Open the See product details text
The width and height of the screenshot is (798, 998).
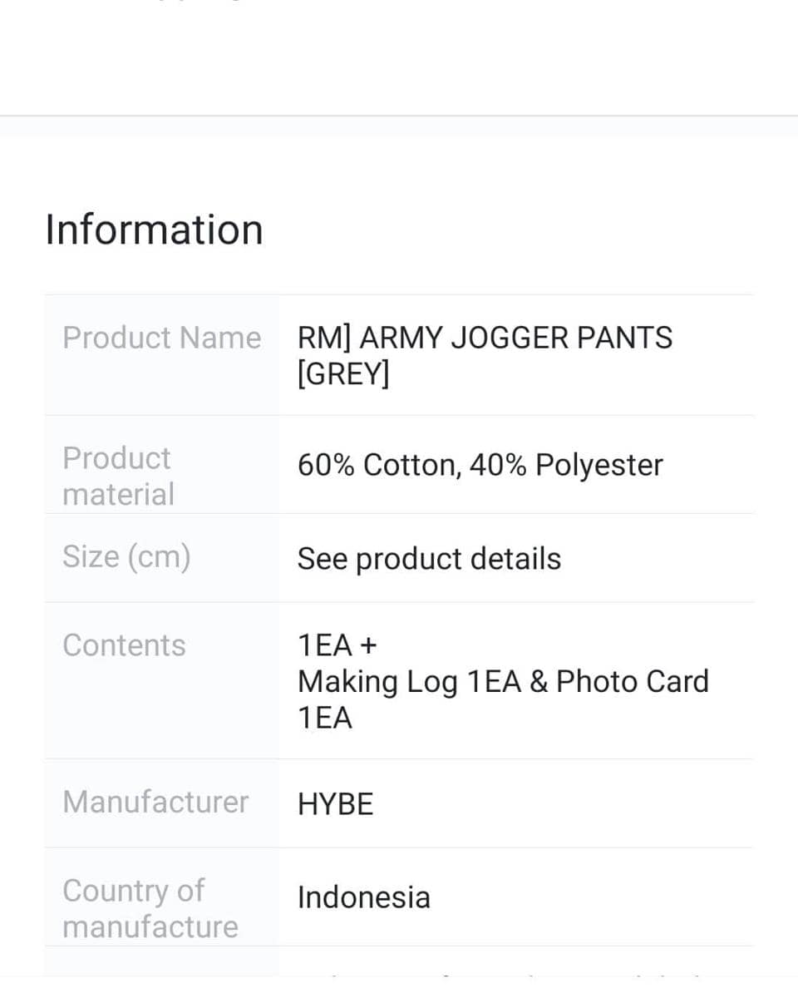429,559
